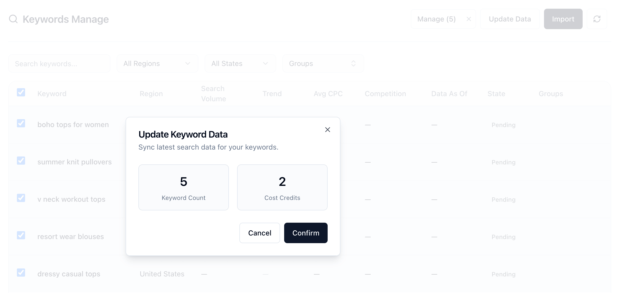Click Pending state of resort wear blouses row
The height and width of the screenshot is (293, 621).
coord(503,237)
